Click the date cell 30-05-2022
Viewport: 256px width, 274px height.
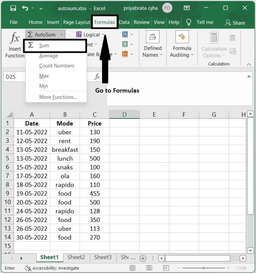(x=32, y=237)
